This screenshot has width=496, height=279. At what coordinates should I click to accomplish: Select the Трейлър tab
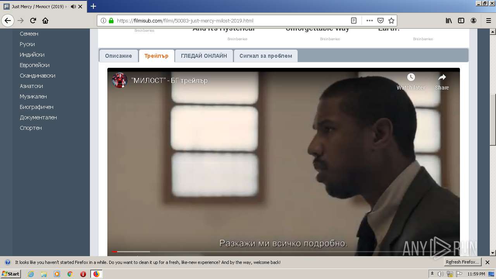point(157,56)
